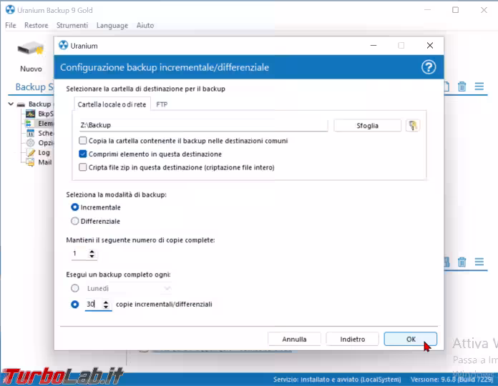Select the Elem tree item icon
The width and height of the screenshot is (498, 386).
[29, 123]
